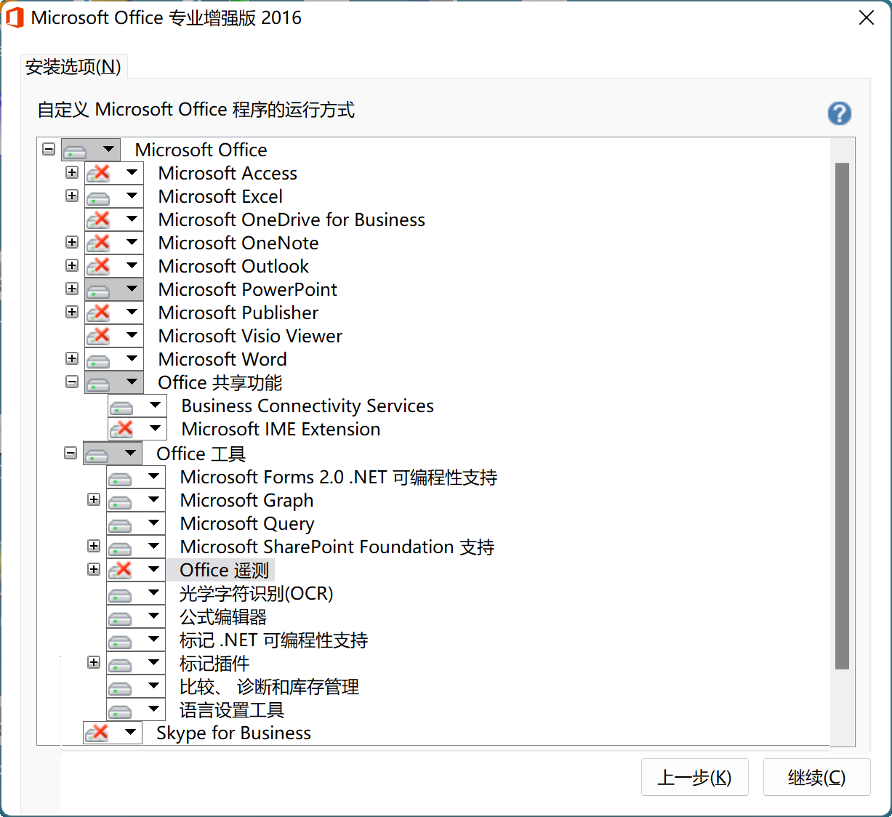Expand the Microsoft Graph subtree
Image resolution: width=892 pixels, height=817 pixels.
pyautogui.click(x=94, y=499)
